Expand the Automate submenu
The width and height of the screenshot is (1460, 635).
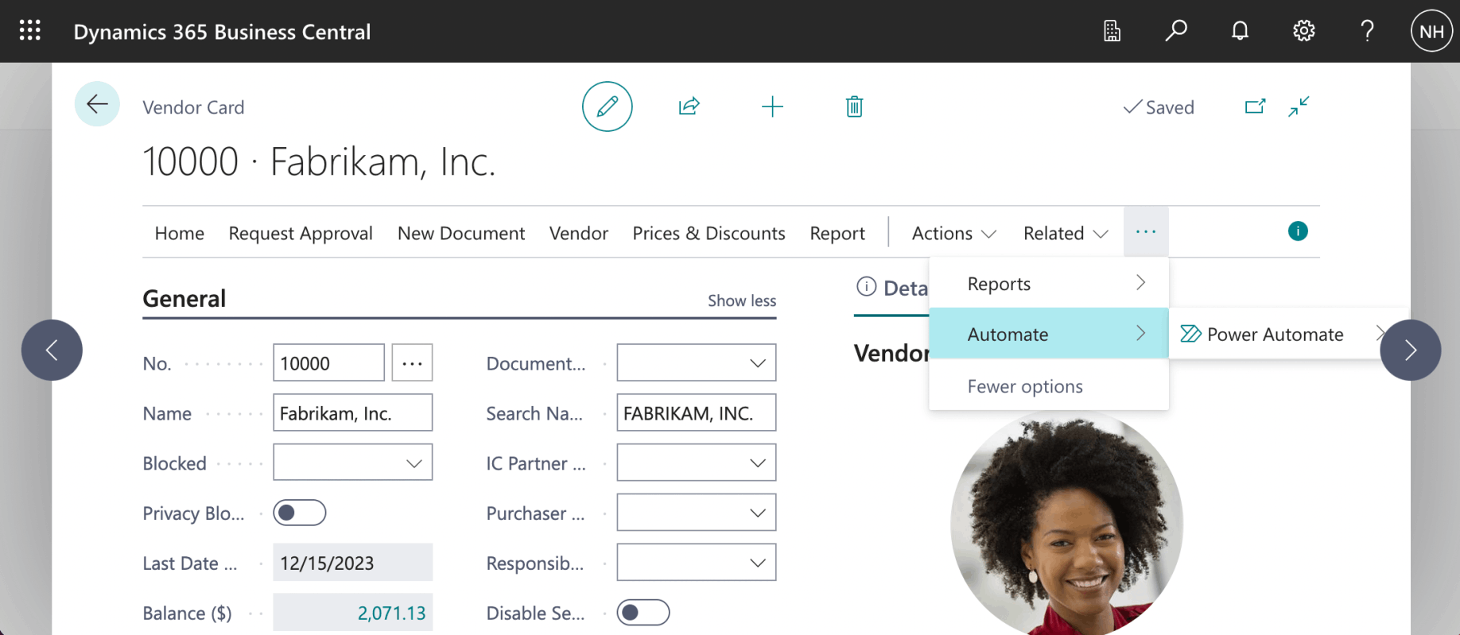pos(1049,334)
